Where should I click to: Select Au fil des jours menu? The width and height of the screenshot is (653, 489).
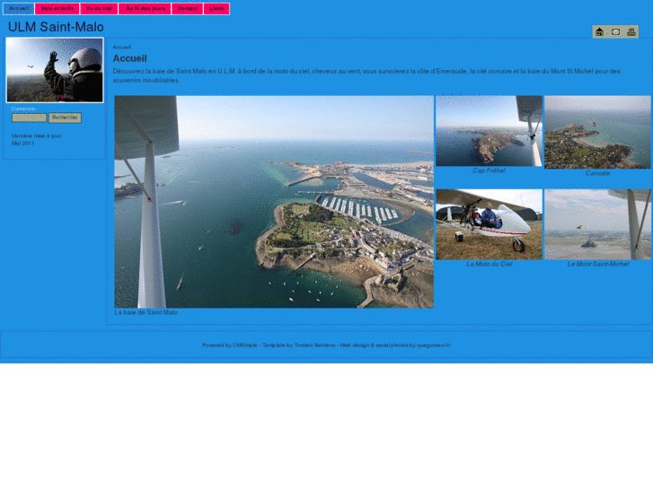coord(146,9)
